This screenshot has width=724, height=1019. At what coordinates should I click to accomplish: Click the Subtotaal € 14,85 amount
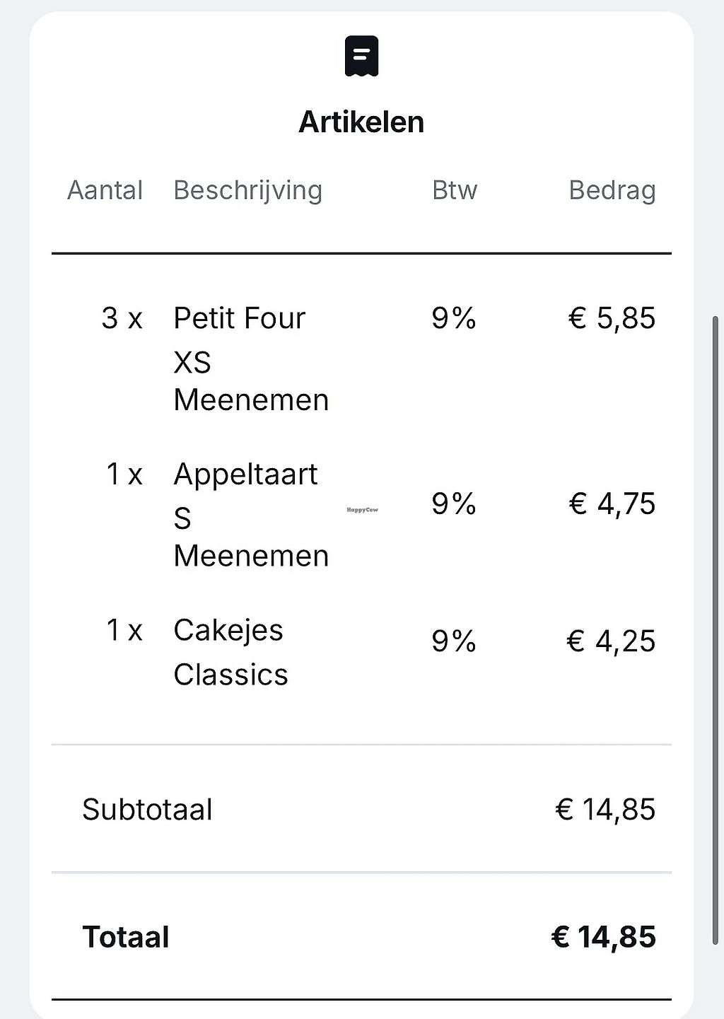click(x=606, y=810)
